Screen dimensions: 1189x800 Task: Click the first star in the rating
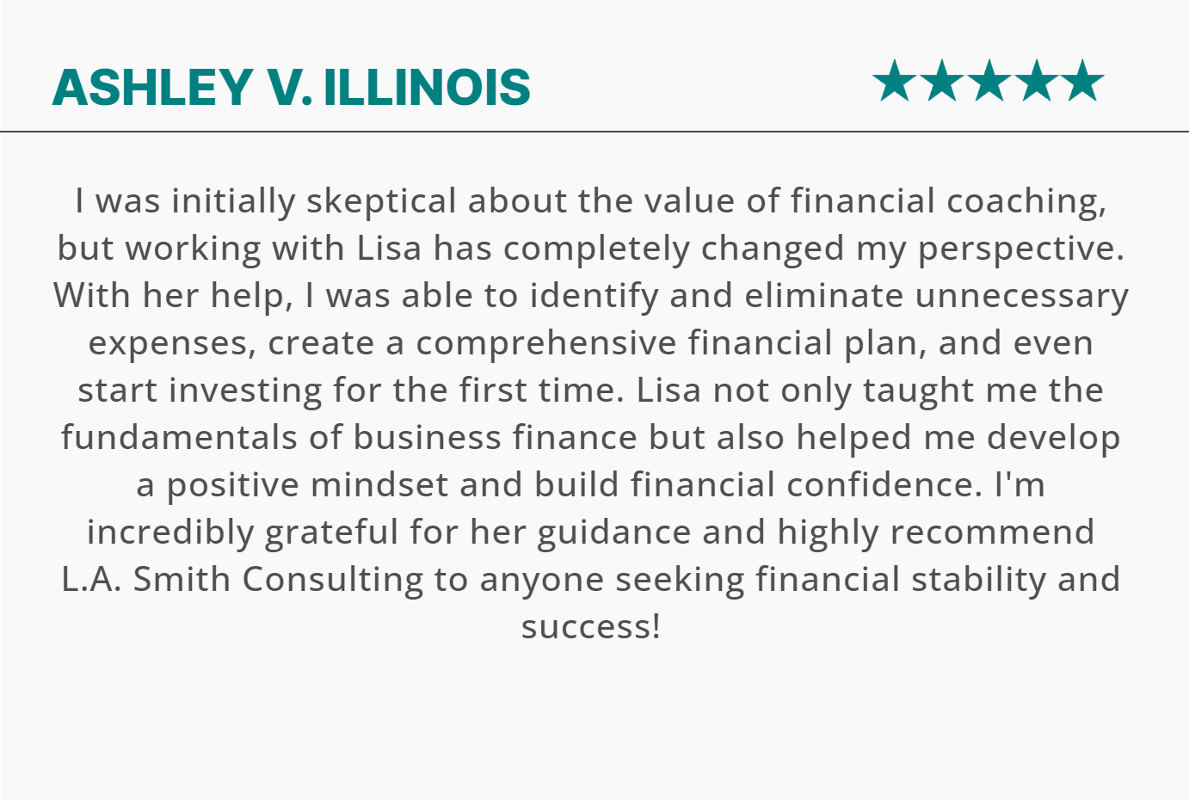[x=895, y=81]
